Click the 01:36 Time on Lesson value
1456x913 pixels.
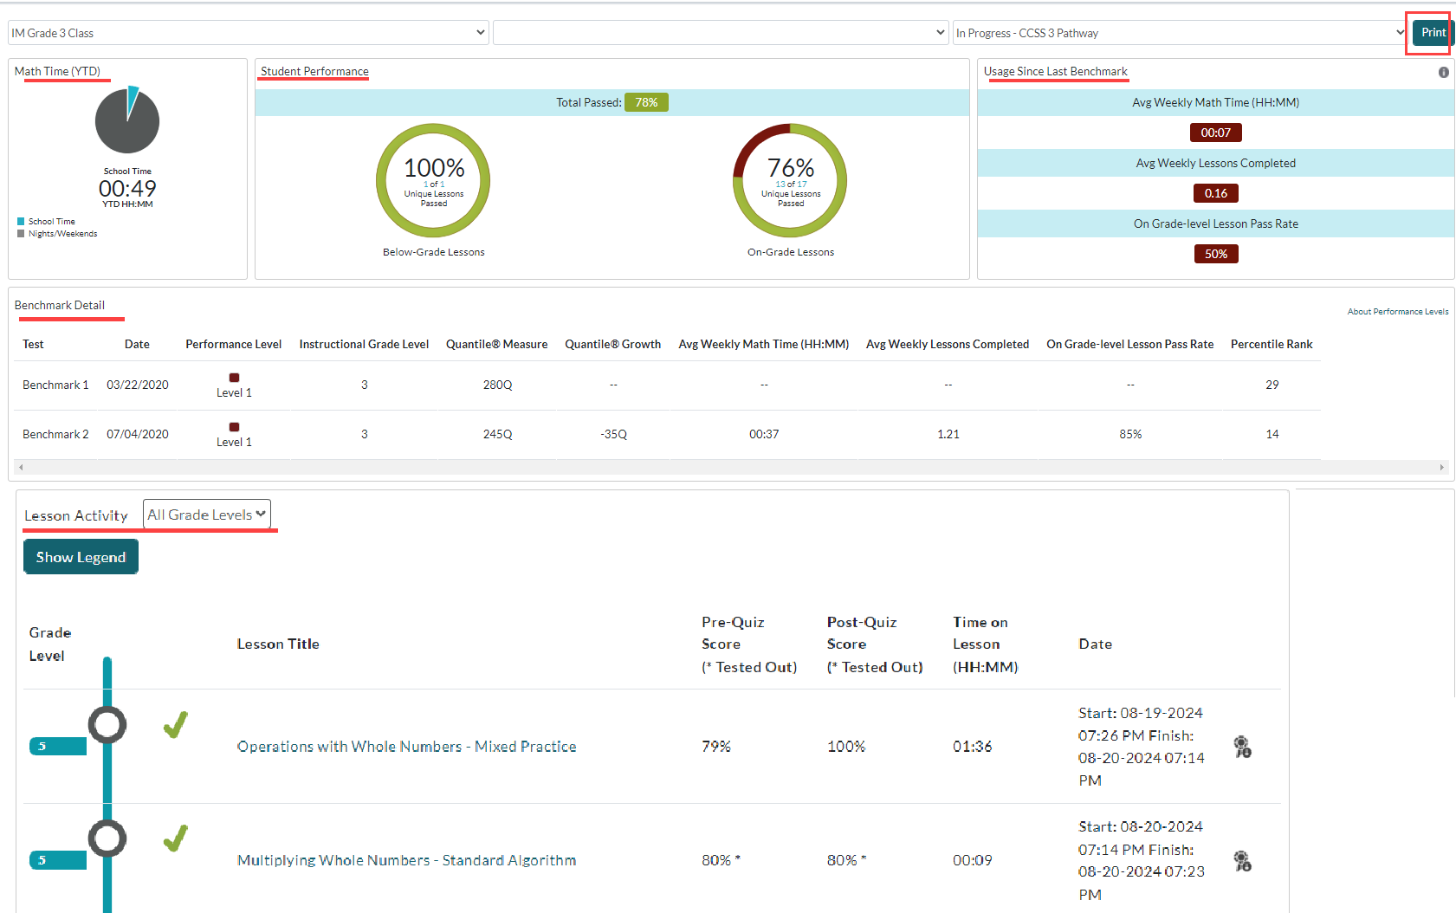973,747
